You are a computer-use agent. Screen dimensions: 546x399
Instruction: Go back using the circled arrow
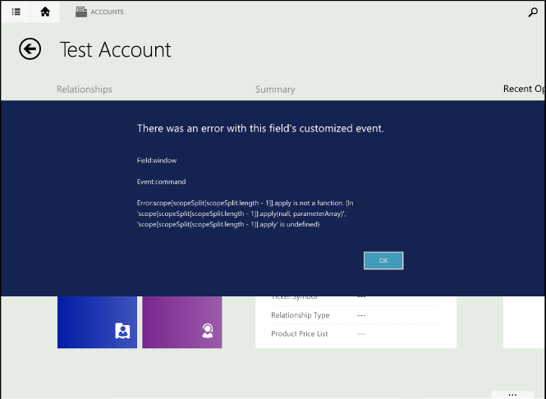30,48
